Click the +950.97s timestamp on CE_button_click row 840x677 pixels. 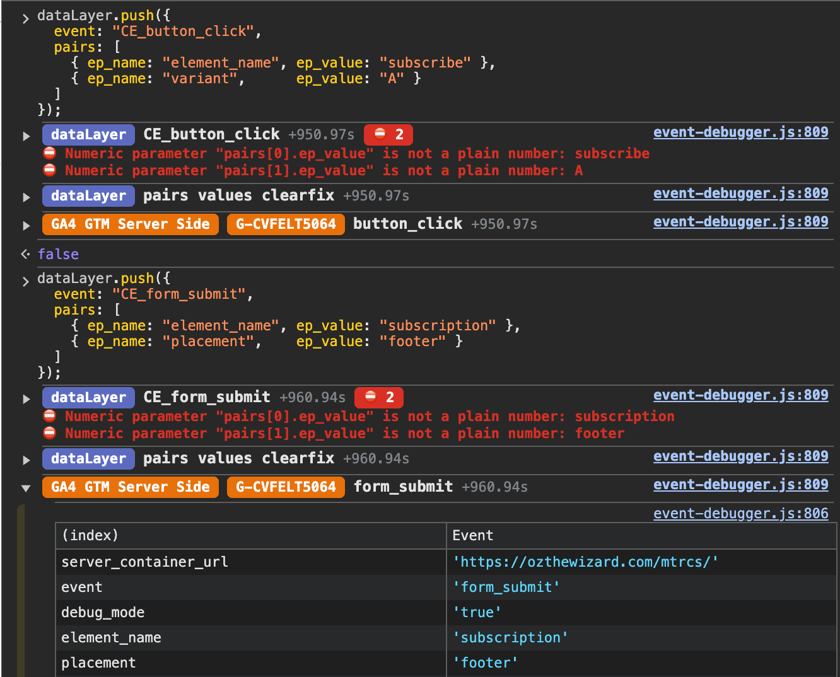(321, 135)
